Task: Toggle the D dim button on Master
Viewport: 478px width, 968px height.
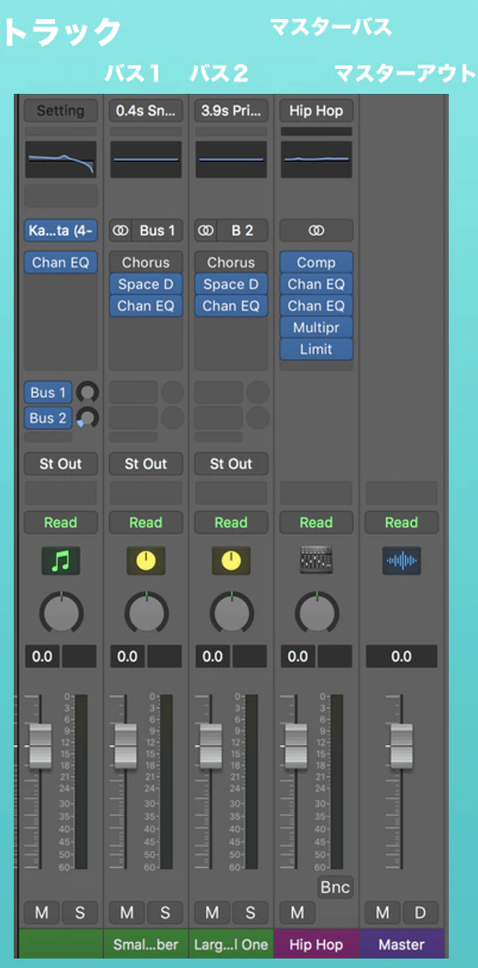Action: click(420, 912)
